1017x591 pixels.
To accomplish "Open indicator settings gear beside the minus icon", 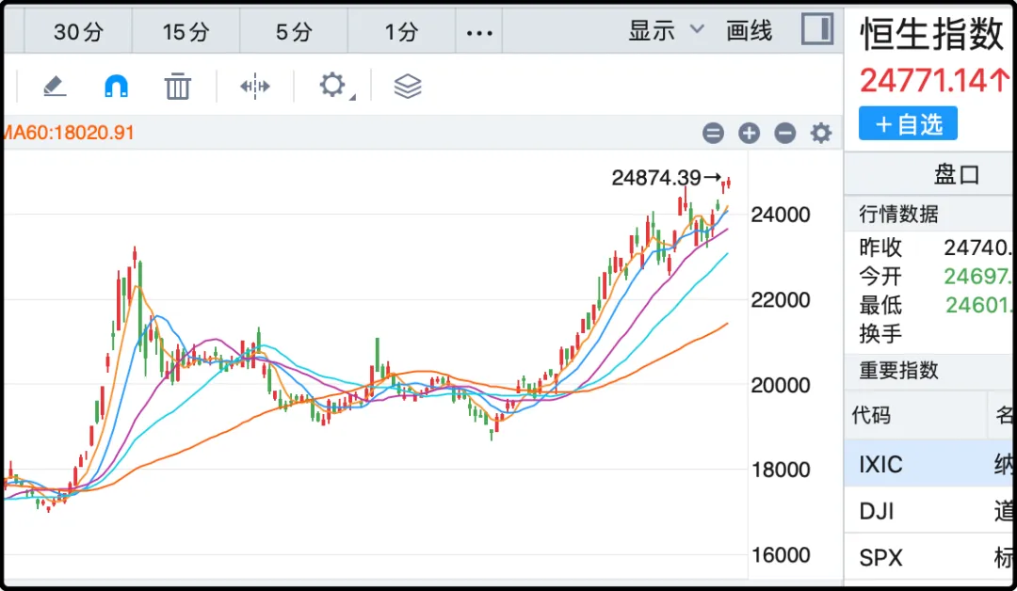I will 821,134.
